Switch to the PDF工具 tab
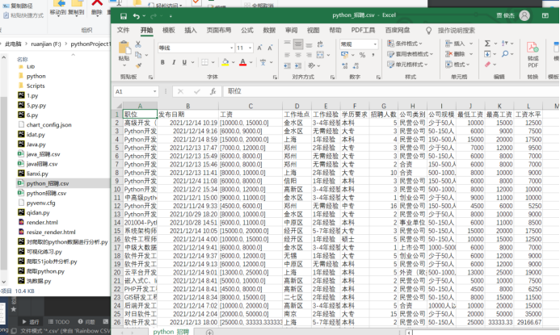Image resolution: width=560 pixels, height=335 pixels. pyautogui.click(x=363, y=31)
